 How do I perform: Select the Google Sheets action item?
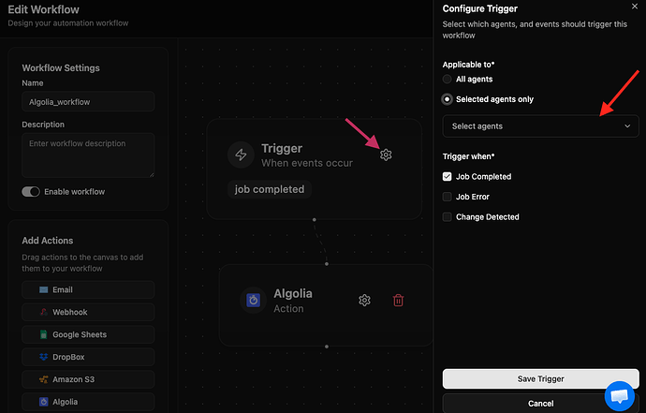pos(88,334)
